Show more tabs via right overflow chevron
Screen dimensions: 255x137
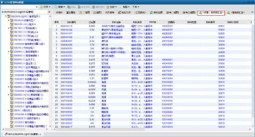(252, 12)
